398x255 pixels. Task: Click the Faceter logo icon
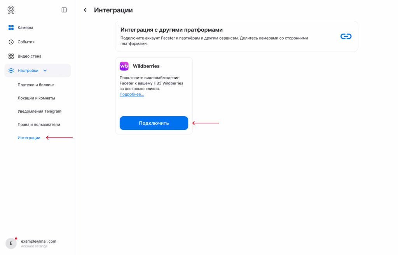[11, 10]
